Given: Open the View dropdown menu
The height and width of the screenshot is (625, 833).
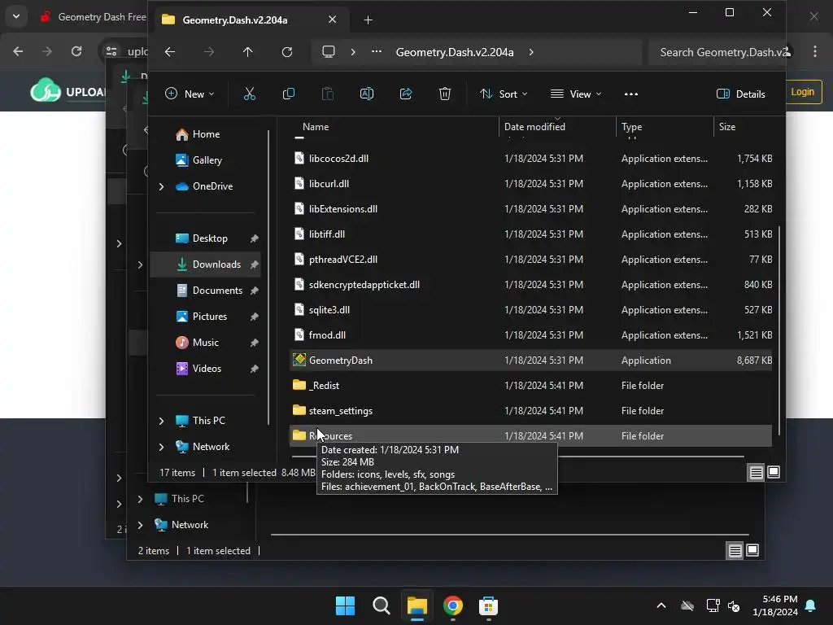Looking at the screenshot, I should tap(576, 94).
